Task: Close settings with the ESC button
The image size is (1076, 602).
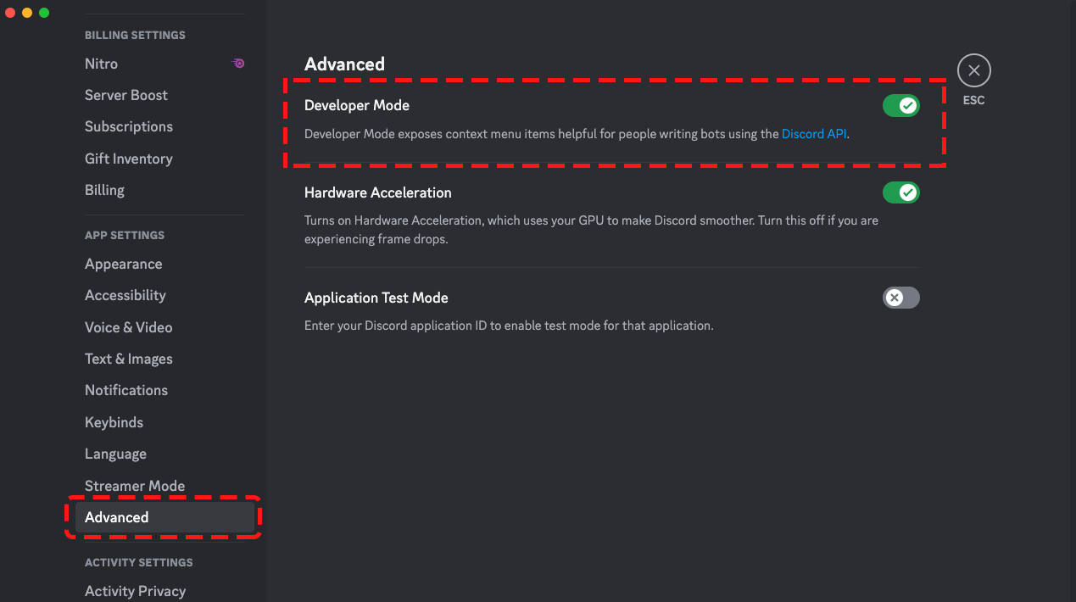Action: [973, 70]
